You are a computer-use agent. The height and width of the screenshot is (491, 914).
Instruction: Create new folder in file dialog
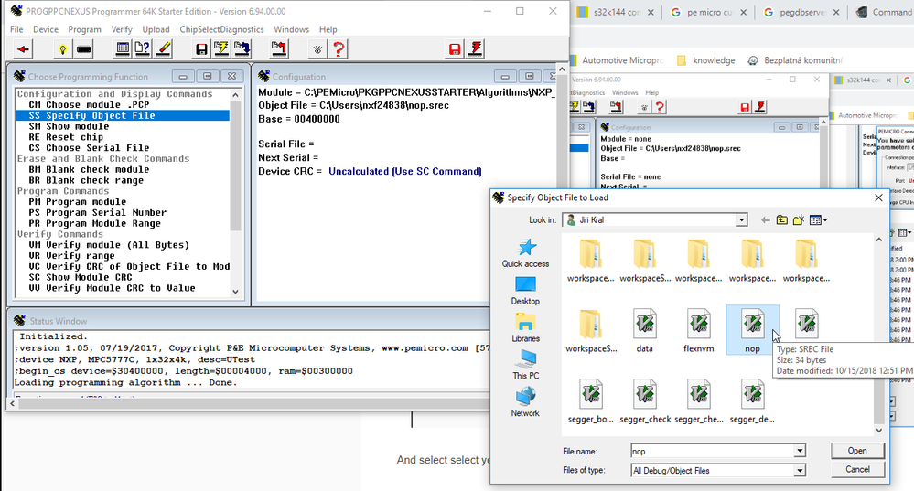click(799, 220)
